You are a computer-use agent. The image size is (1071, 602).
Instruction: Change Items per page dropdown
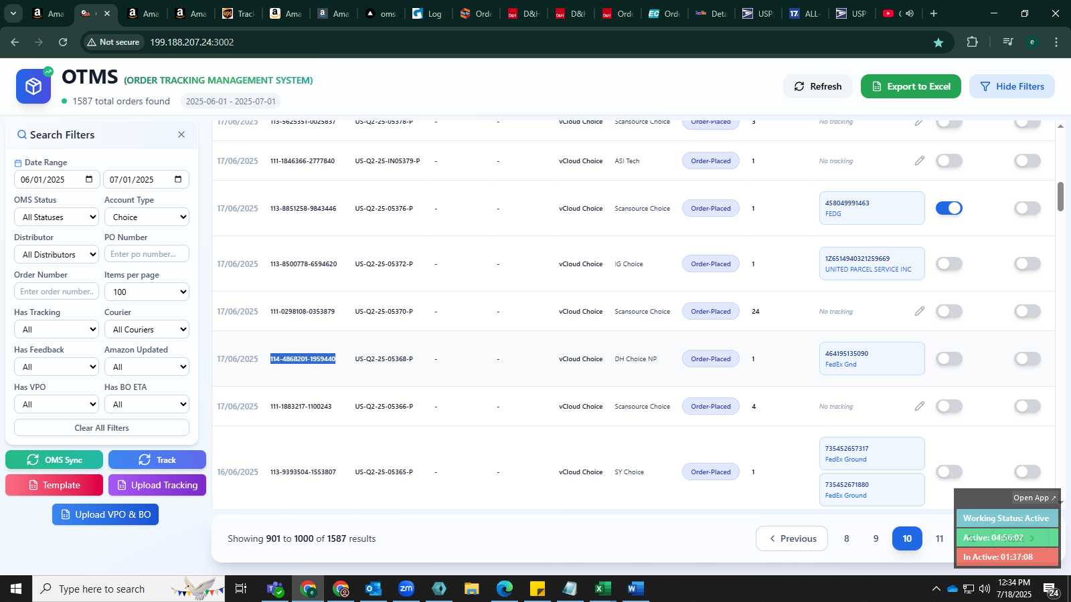pos(147,292)
